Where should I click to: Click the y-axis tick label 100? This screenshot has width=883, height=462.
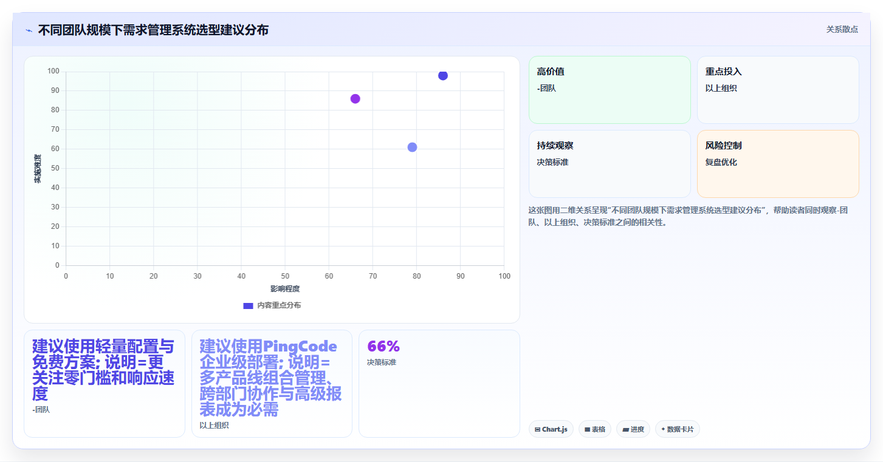coord(53,72)
